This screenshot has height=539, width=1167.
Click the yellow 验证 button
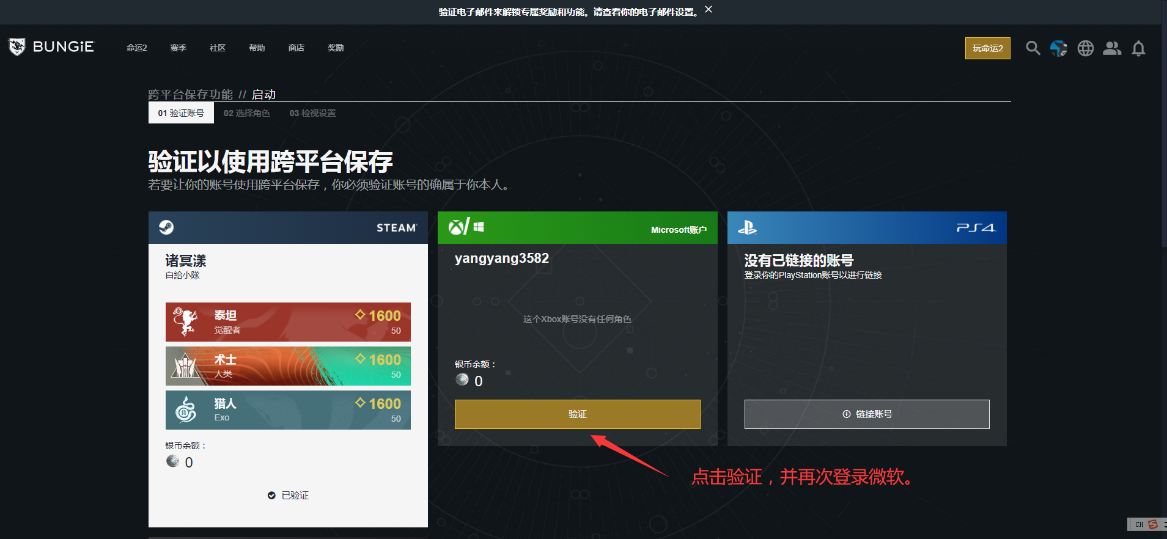point(577,414)
